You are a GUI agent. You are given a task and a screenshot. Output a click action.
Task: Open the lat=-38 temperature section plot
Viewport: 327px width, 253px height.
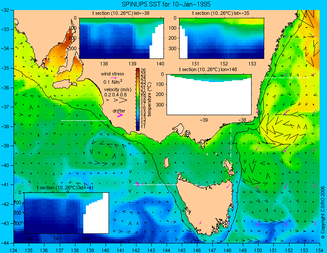coord(122,38)
